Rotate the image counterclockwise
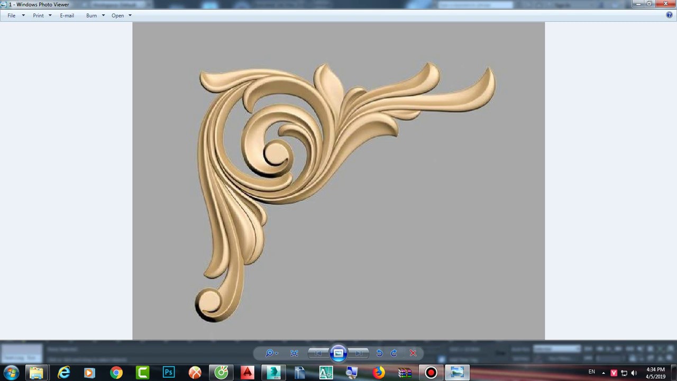 (379, 353)
